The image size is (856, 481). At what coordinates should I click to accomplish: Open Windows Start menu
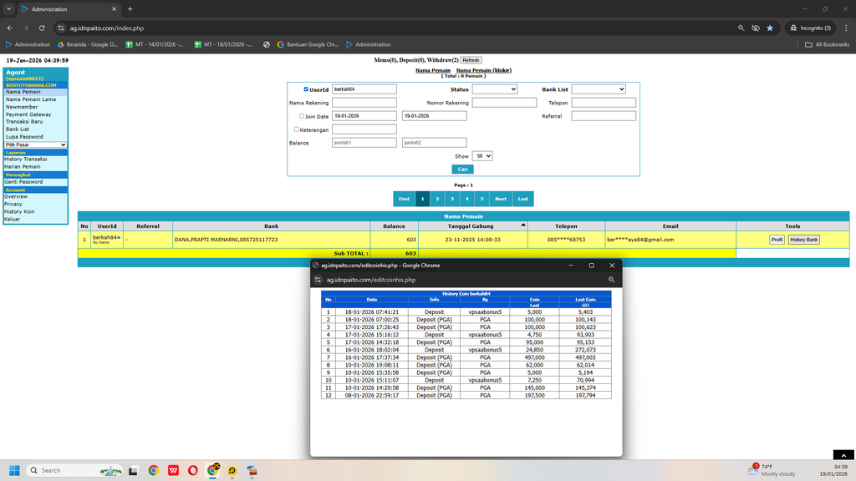pos(15,470)
